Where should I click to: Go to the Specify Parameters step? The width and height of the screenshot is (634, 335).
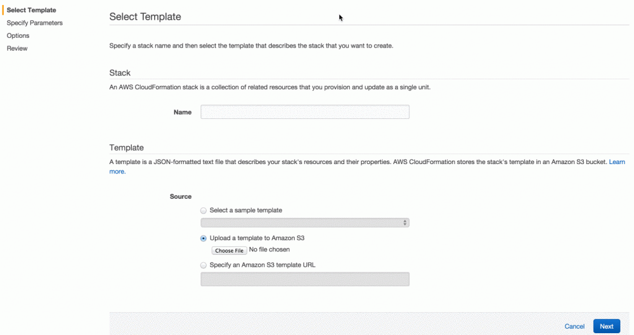[35, 23]
